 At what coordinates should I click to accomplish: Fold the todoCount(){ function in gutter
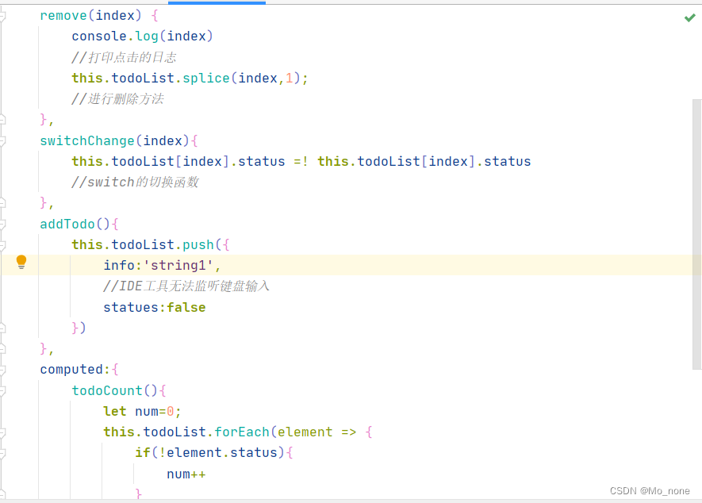(x=2, y=391)
